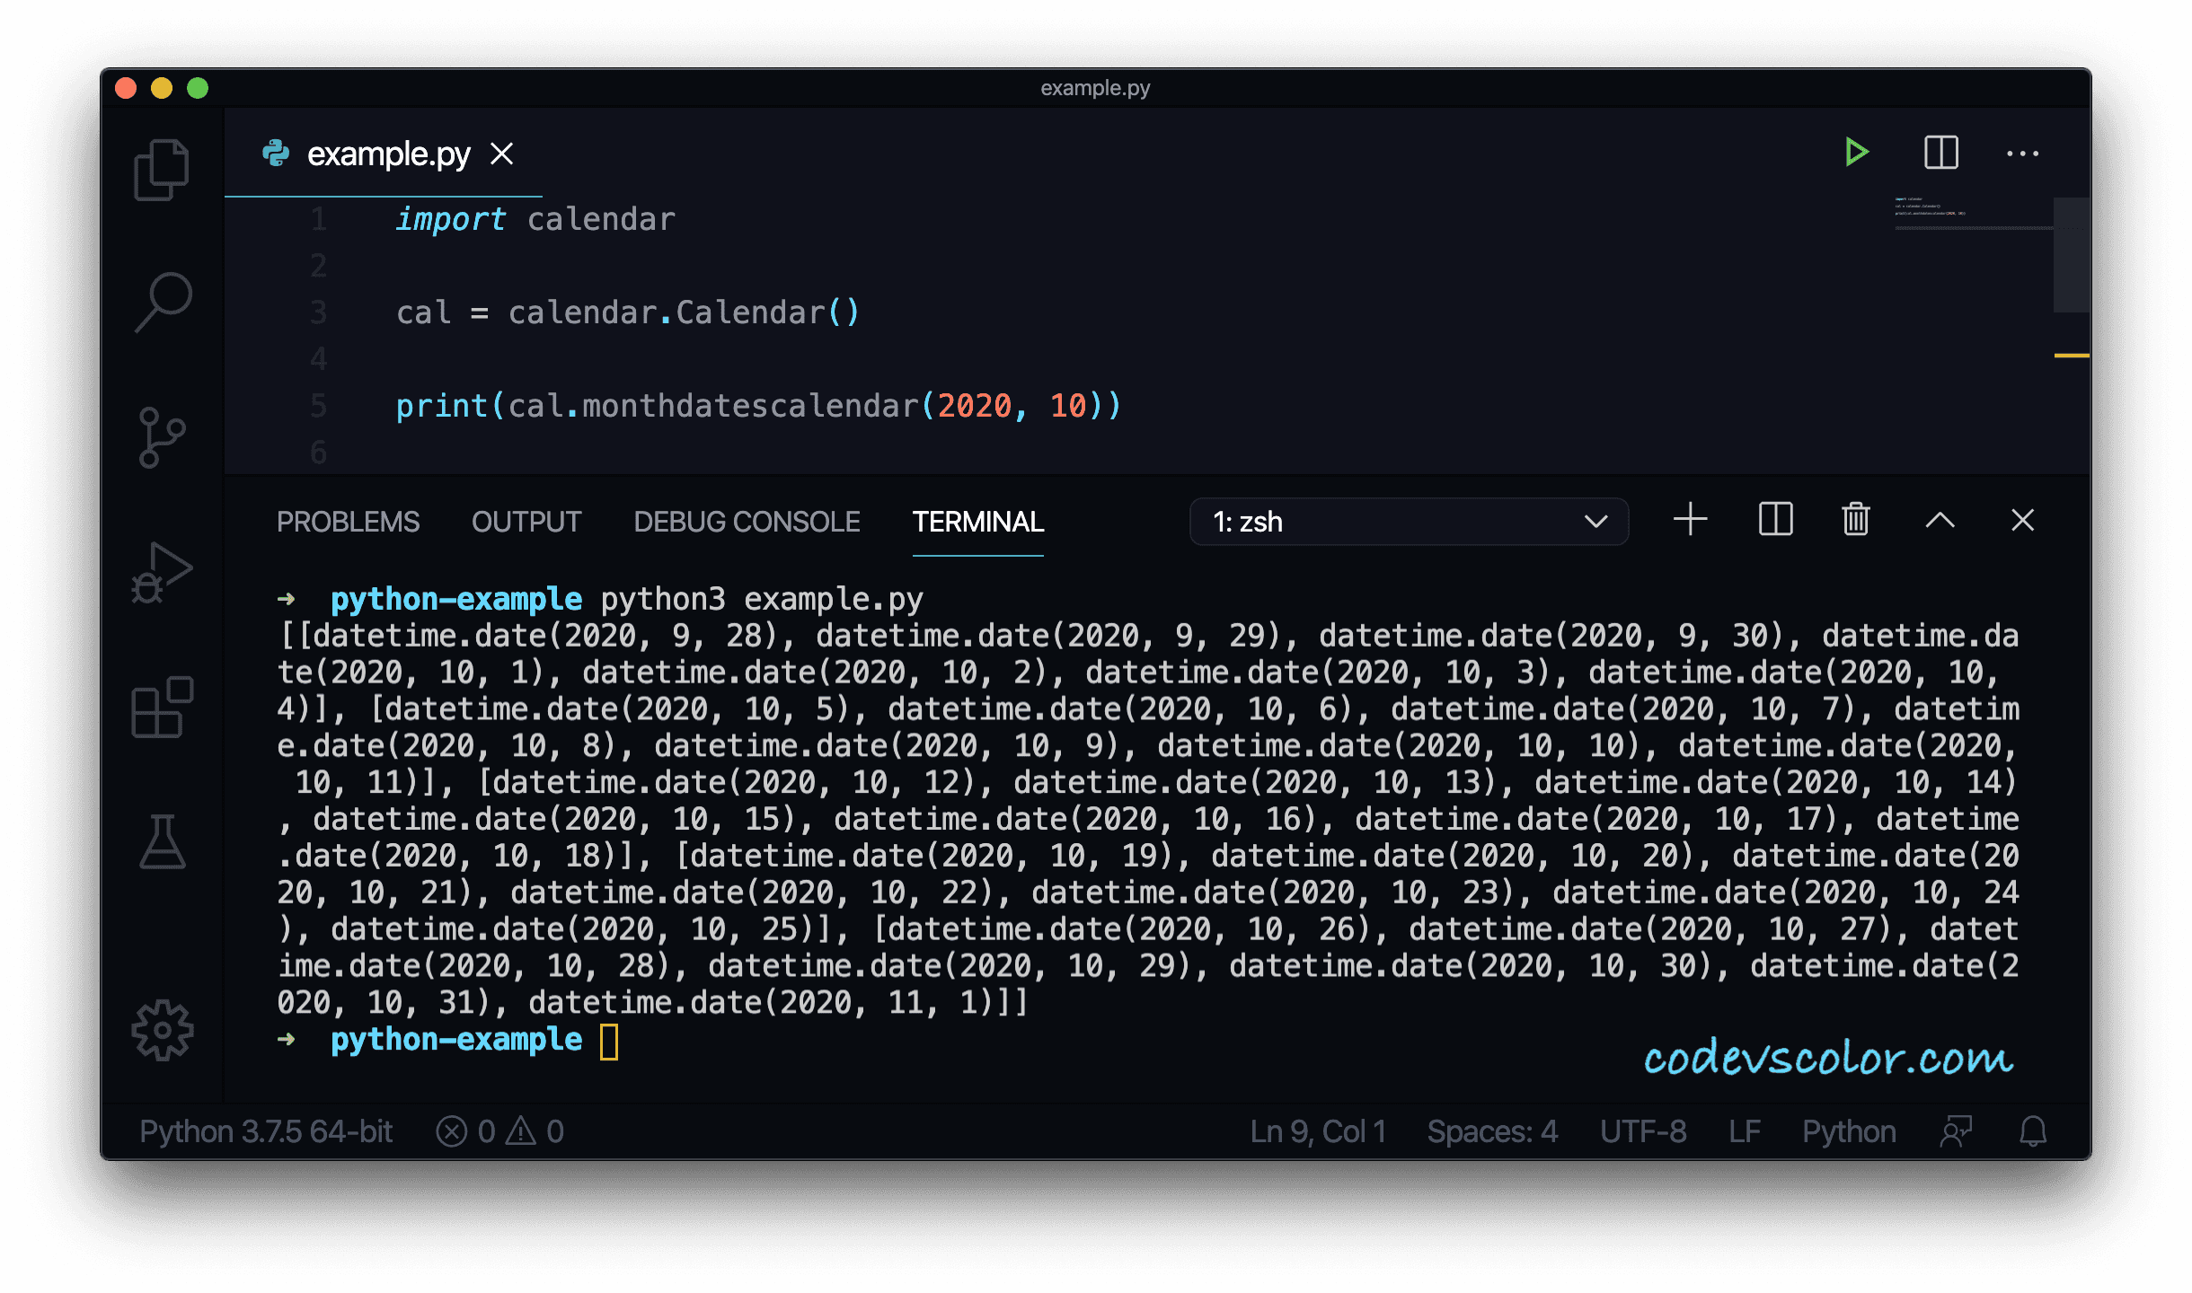Switch to the DEBUG CONSOLE tab
Screen dimensions: 2192x1293
pos(747,522)
